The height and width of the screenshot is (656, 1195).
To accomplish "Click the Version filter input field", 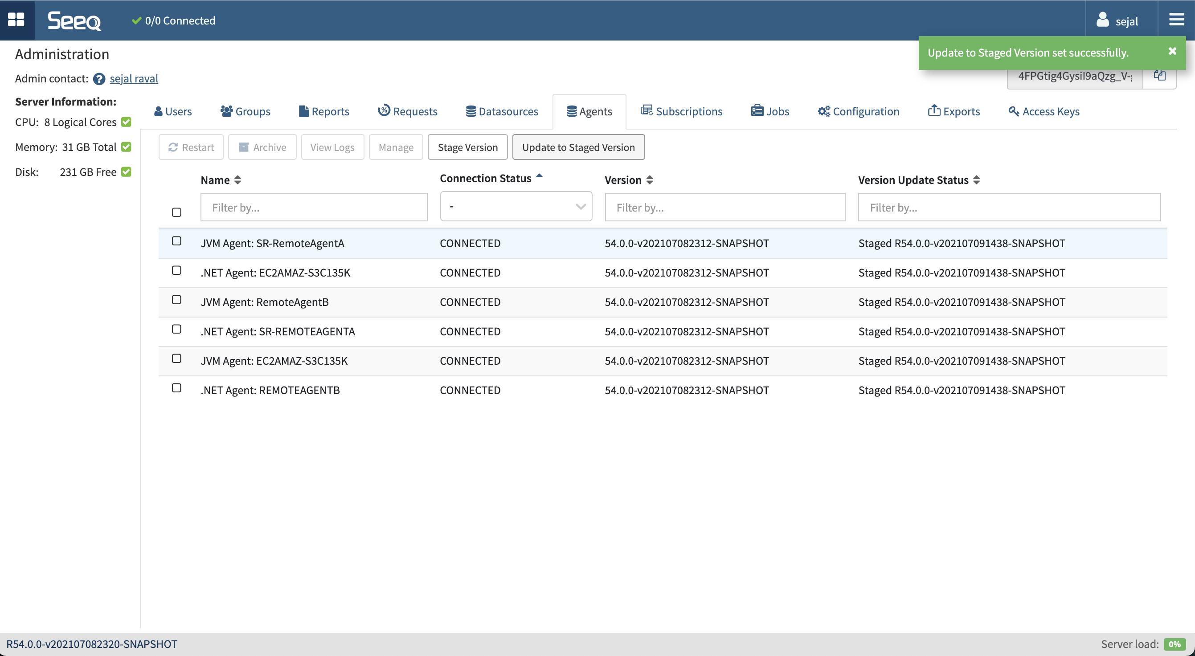I will (x=724, y=208).
